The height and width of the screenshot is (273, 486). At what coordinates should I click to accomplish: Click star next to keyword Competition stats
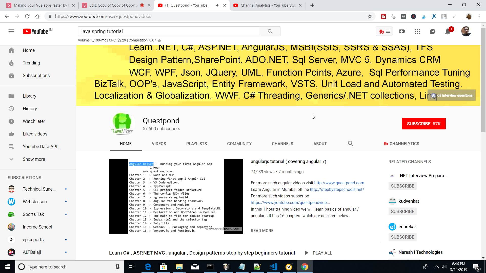pos(159,40)
